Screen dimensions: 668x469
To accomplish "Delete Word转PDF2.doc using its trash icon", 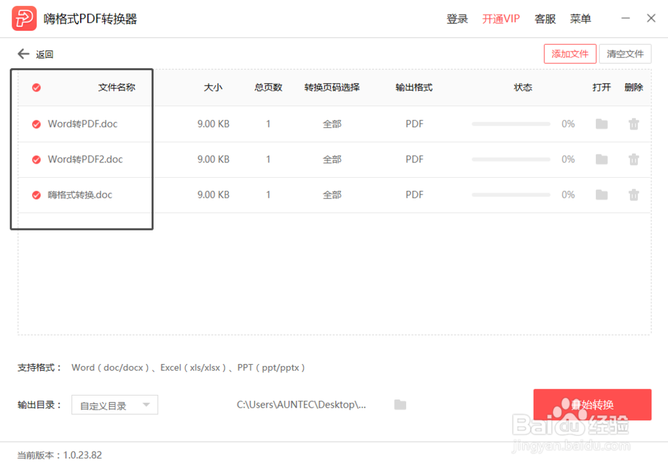I will 633,159.
